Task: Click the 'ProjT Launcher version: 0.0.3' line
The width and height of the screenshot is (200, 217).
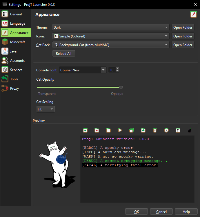Action: 115,139
